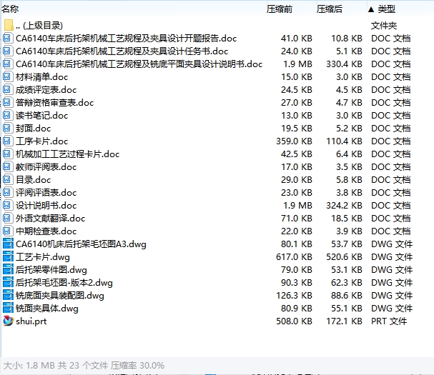Screen dimensions: 434x375
Task: Click DOC icon of 铣底平面夹具设计说明书.doc
Action: tap(8, 64)
